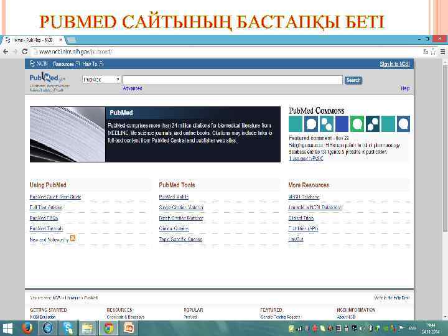Switch to PowerPoint in the taskbar
Screen dimensions: 448x336
pyautogui.click(x=128, y=328)
